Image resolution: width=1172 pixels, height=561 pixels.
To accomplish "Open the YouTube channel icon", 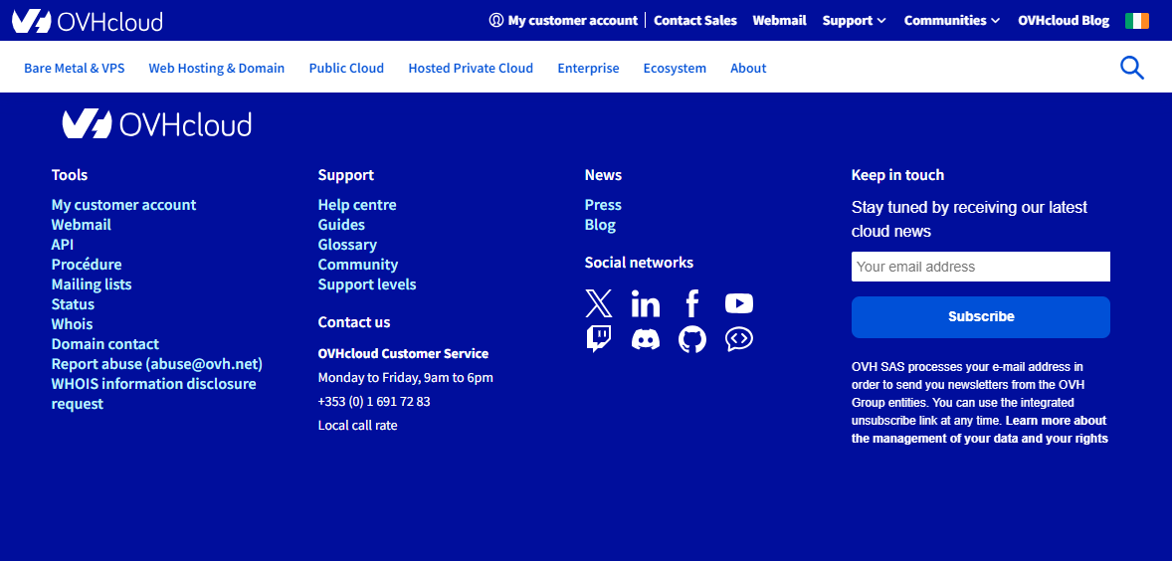I will click(739, 303).
